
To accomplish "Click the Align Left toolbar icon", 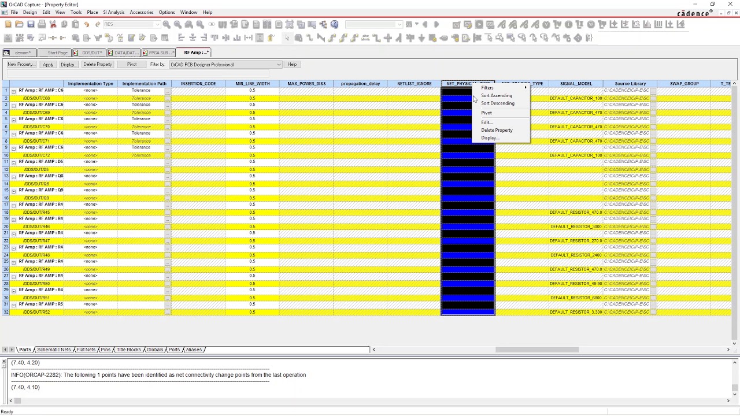I will pos(181,38).
